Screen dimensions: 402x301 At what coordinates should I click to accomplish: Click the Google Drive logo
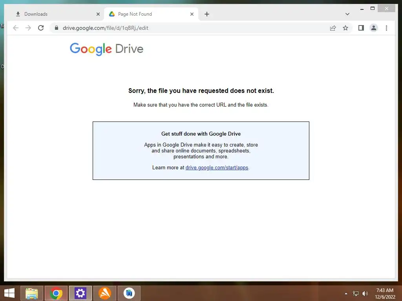coord(106,49)
